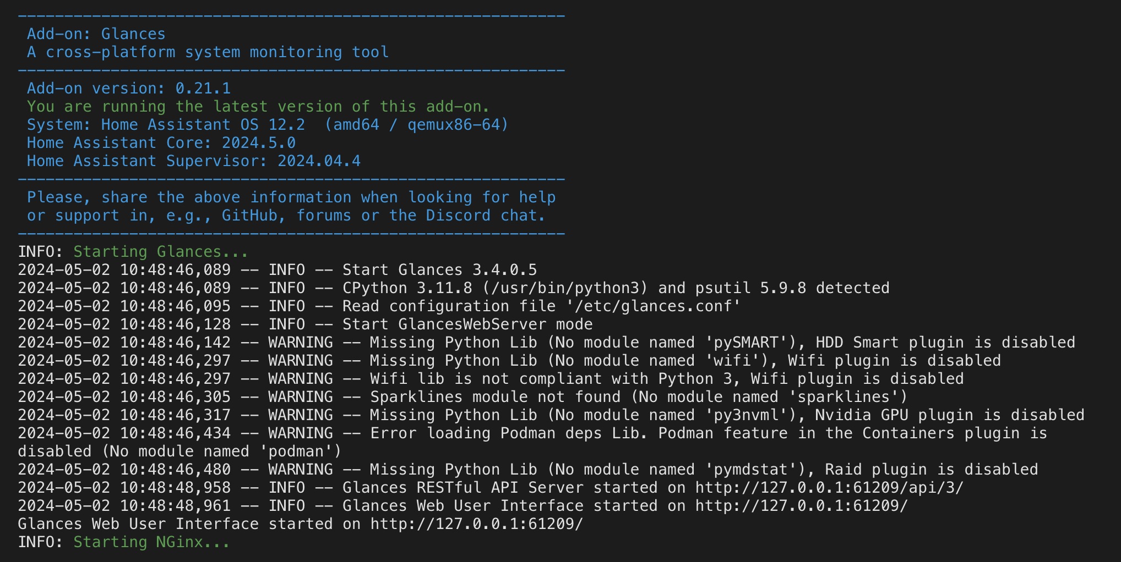Viewport: 1121px width, 562px height.
Task: Click the Sparklines module not found warning
Action: click(x=638, y=397)
